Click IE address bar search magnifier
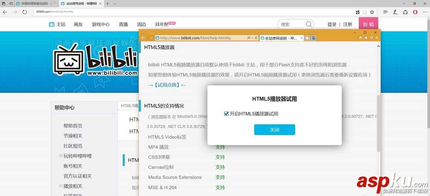The height and width of the screenshot is (196, 430). [x=249, y=38]
